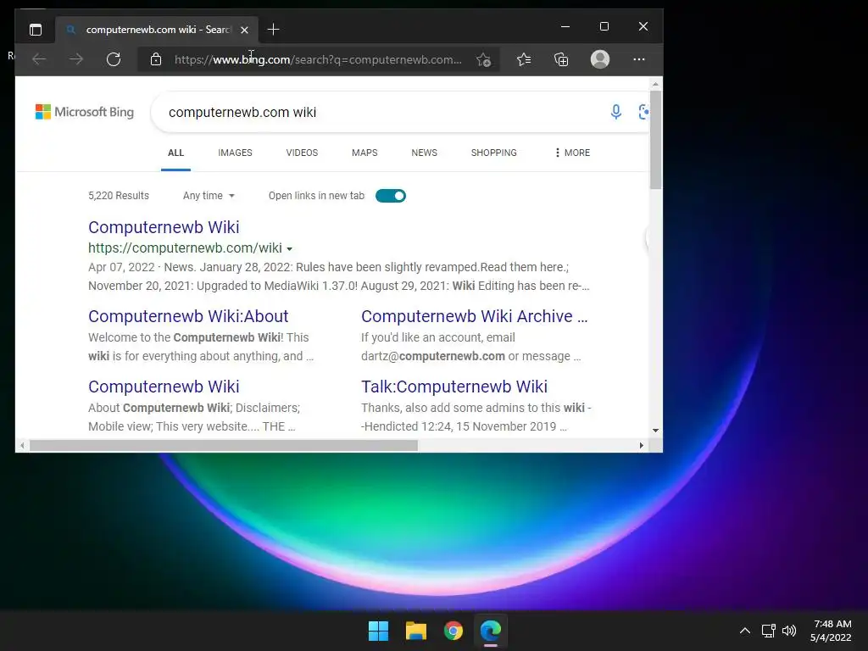Viewport: 868px width, 651px height.
Task: Open a new tab with plus button
Action: click(x=273, y=30)
